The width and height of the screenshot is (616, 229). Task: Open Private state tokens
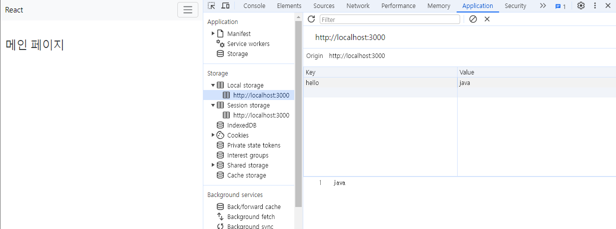[x=254, y=145]
